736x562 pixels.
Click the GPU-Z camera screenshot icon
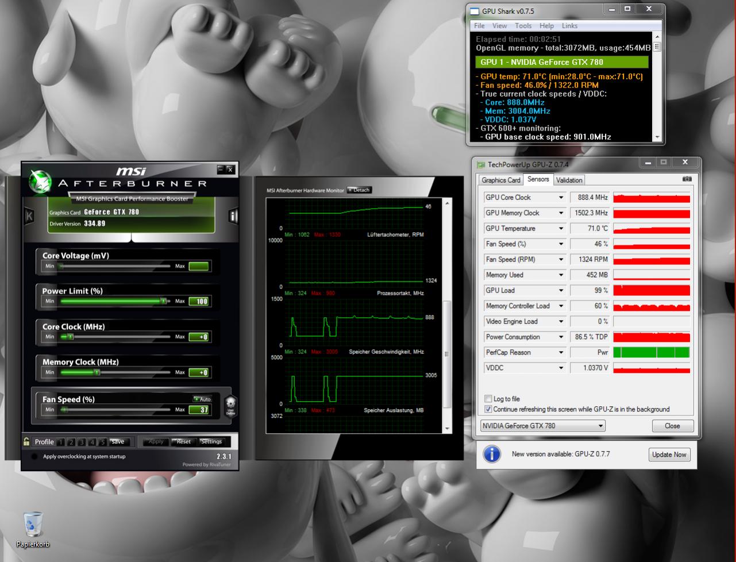(687, 179)
